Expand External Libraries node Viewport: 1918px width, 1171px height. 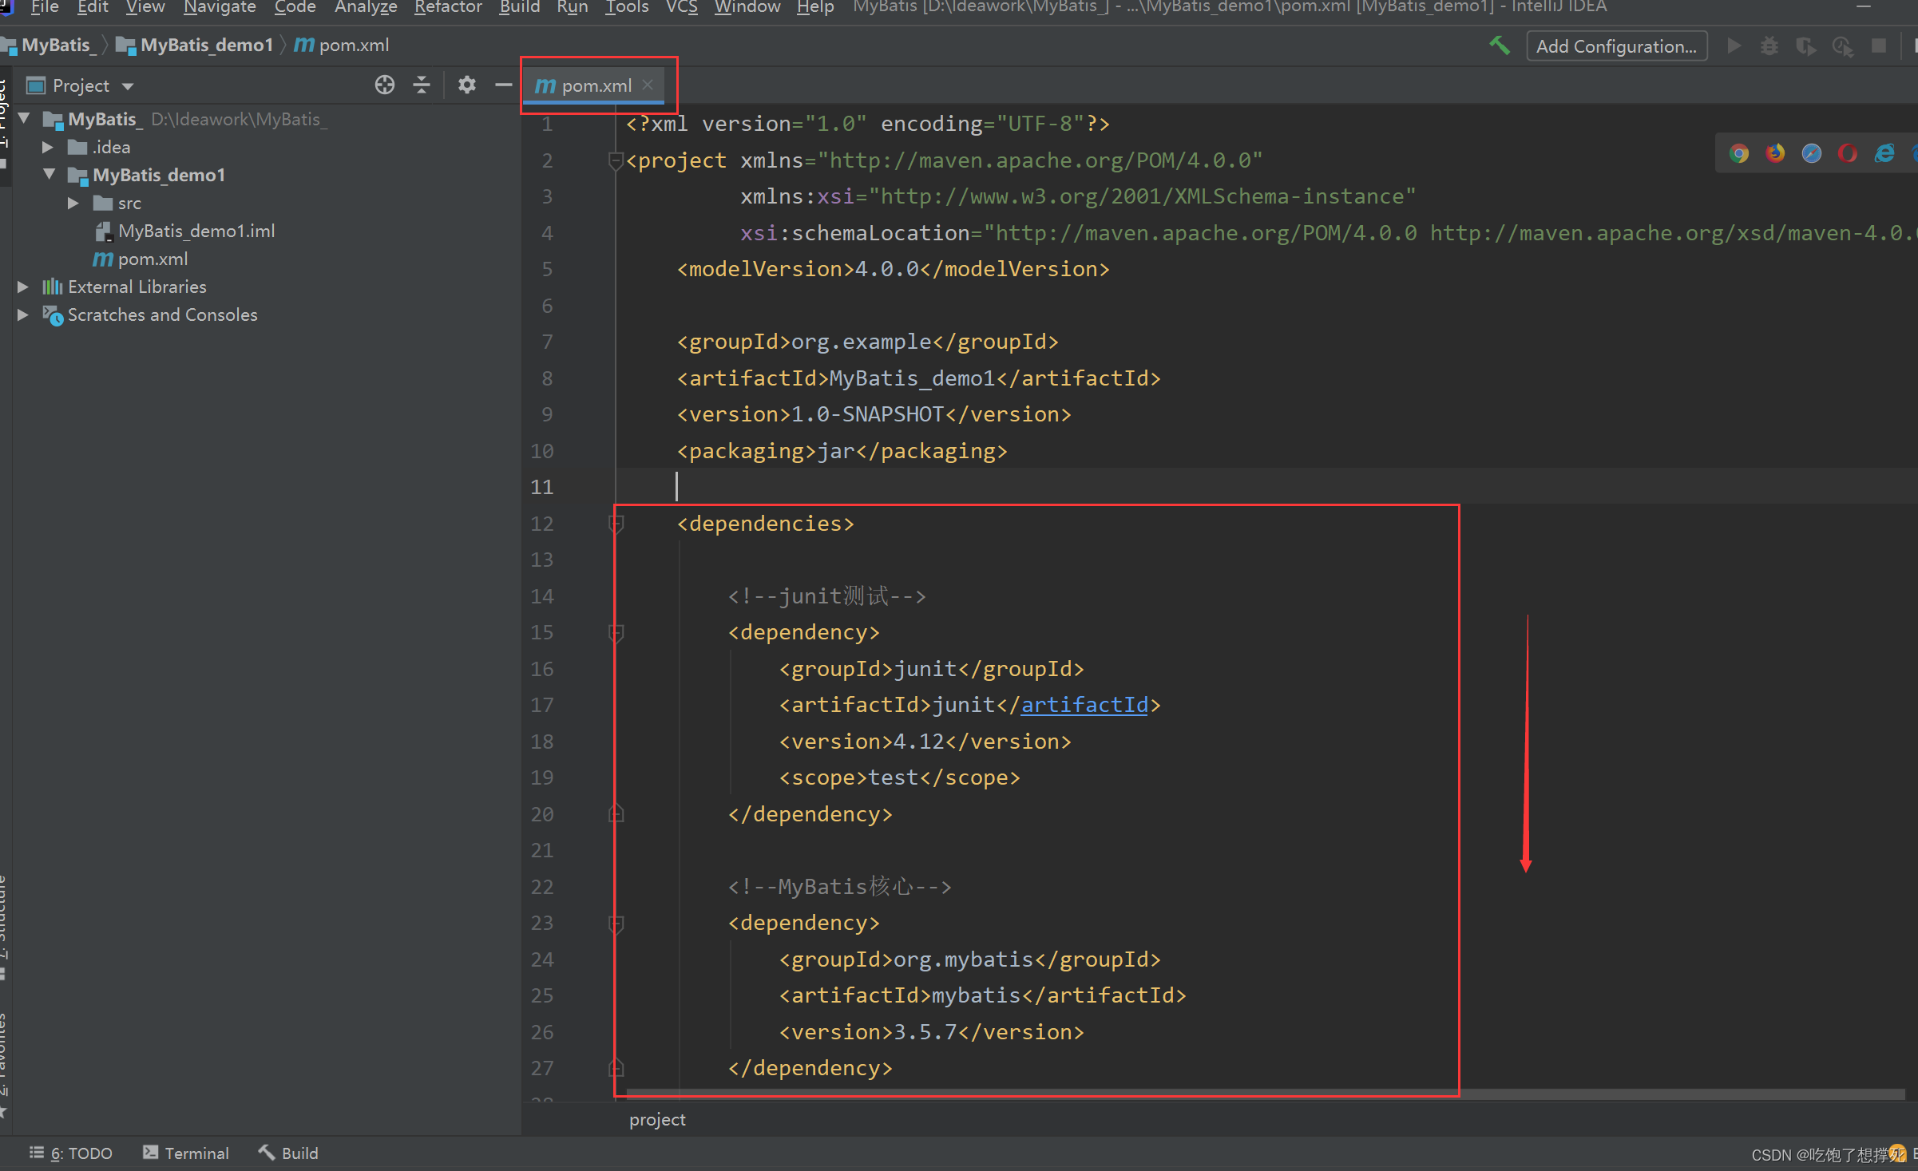click(23, 287)
